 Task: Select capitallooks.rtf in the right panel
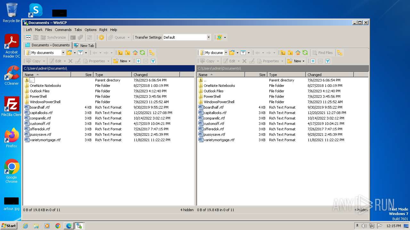point(215,113)
